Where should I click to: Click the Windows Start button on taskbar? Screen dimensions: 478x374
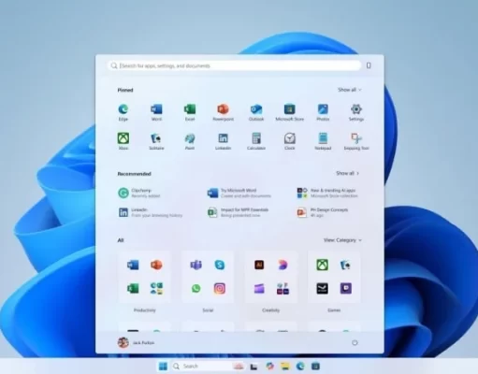tap(163, 367)
